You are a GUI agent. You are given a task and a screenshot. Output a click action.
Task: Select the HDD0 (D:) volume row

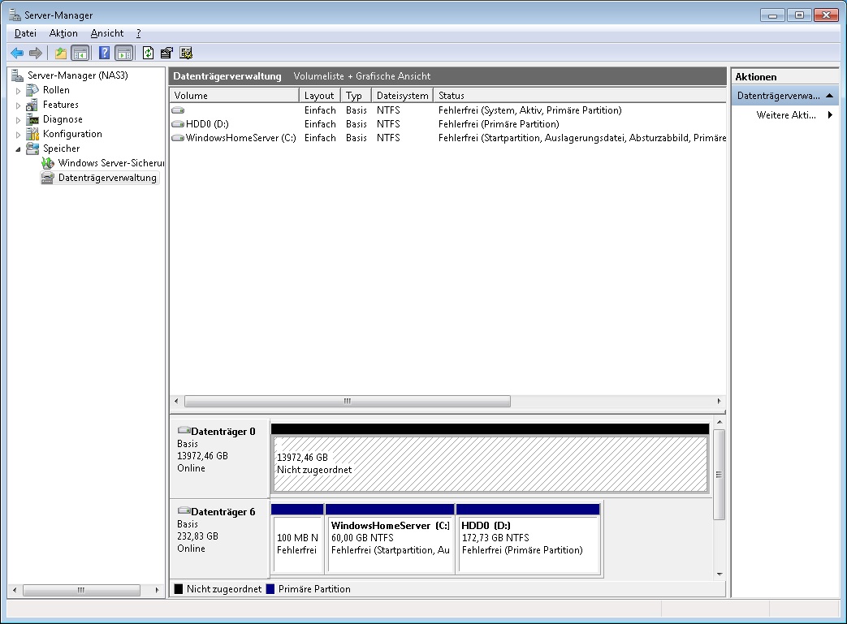(x=447, y=124)
